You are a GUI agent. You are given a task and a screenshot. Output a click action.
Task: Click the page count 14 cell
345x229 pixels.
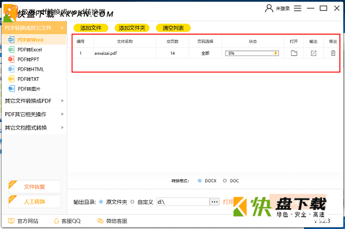pyautogui.click(x=172, y=54)
